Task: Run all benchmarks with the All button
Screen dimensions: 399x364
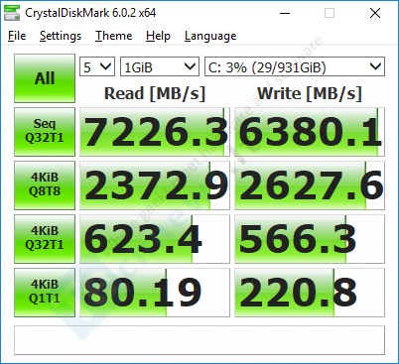Action: coord(45,78)
